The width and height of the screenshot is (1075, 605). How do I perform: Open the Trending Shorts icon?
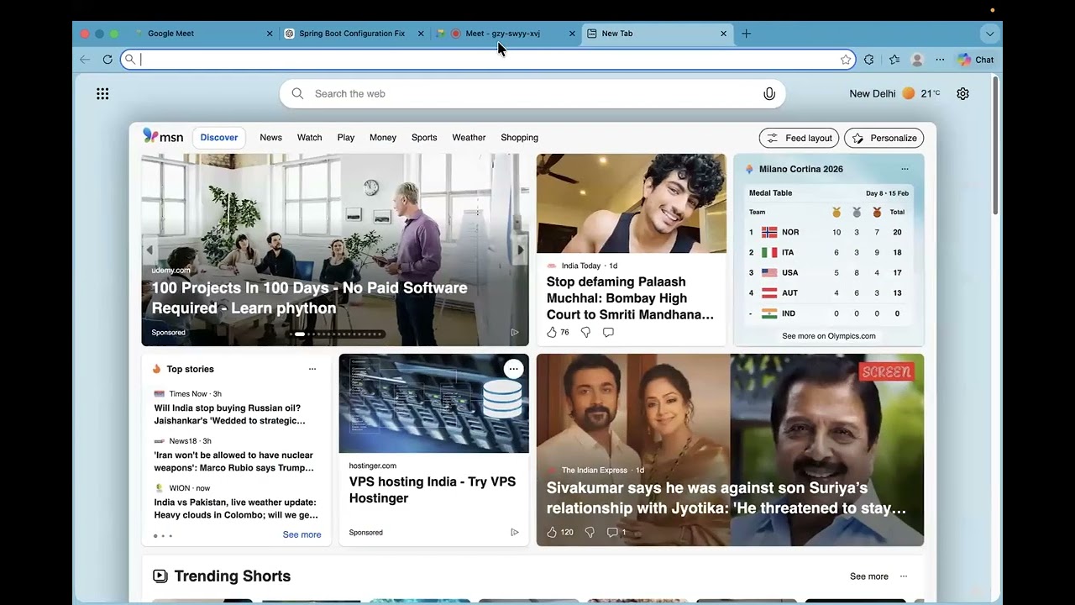160,576
